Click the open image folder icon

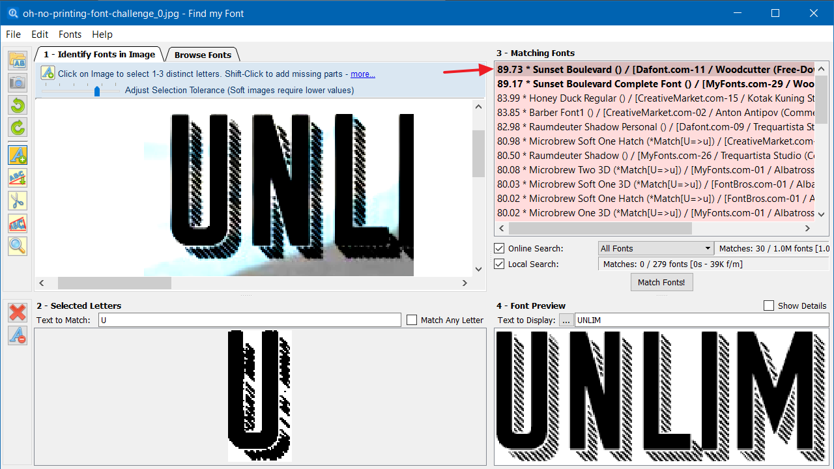point(18,61)
